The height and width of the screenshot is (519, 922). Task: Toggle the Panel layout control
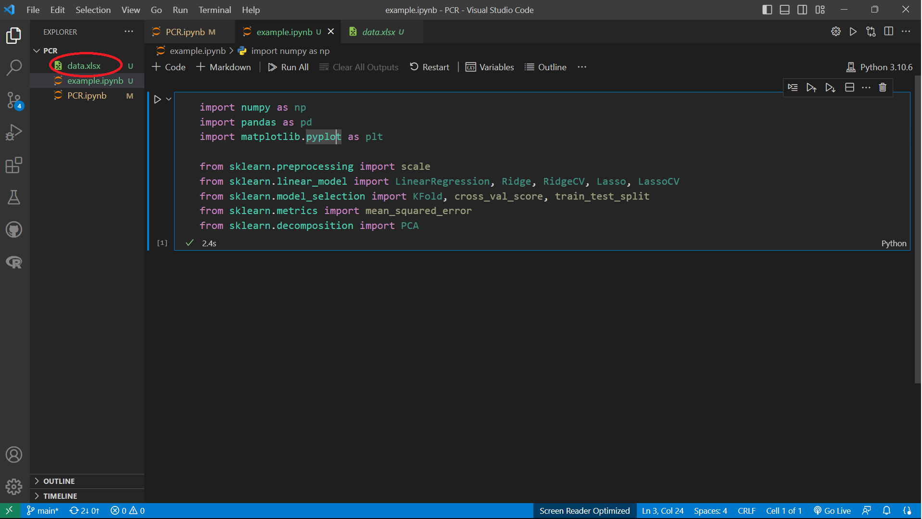coord(784,10)
